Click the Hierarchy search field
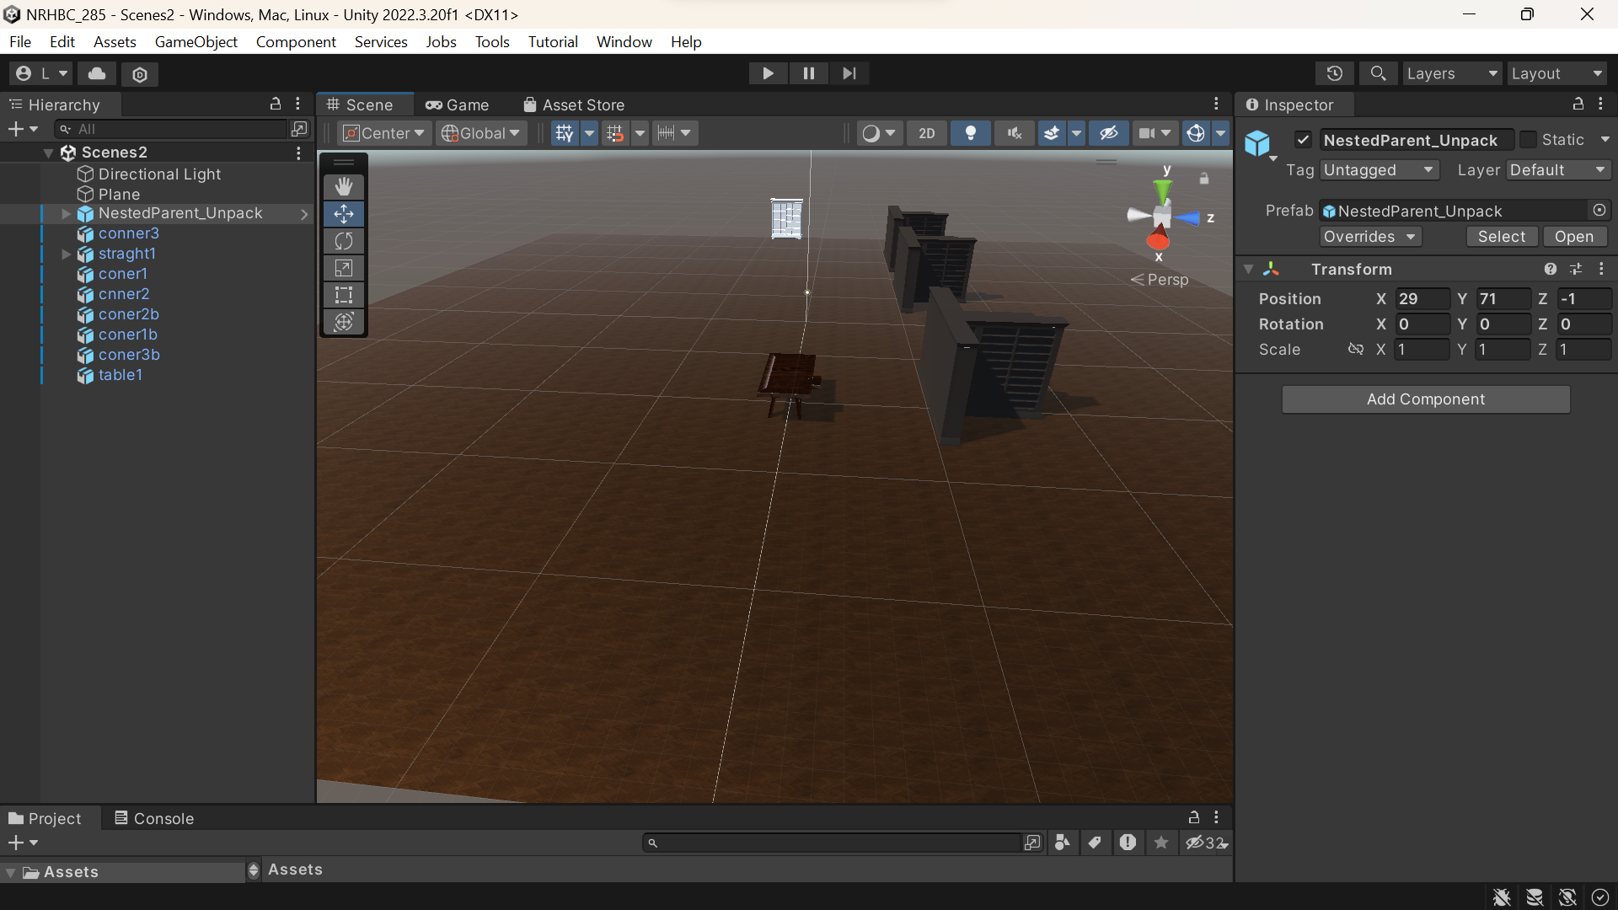The height and width of the screenshot is (910, 1618). coord(171,129)
